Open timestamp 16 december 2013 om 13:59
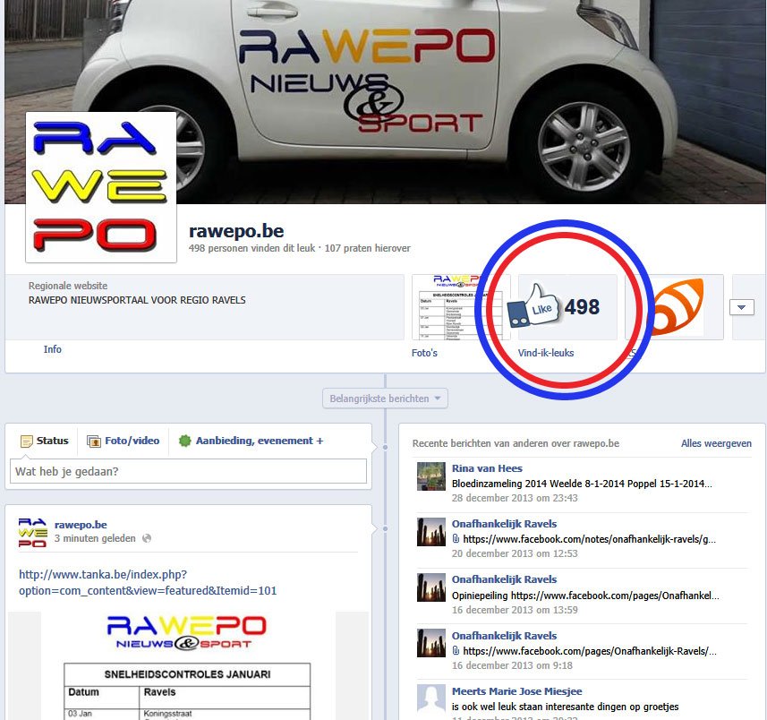This screenshot has height=720, width=767. coord(515,610)
